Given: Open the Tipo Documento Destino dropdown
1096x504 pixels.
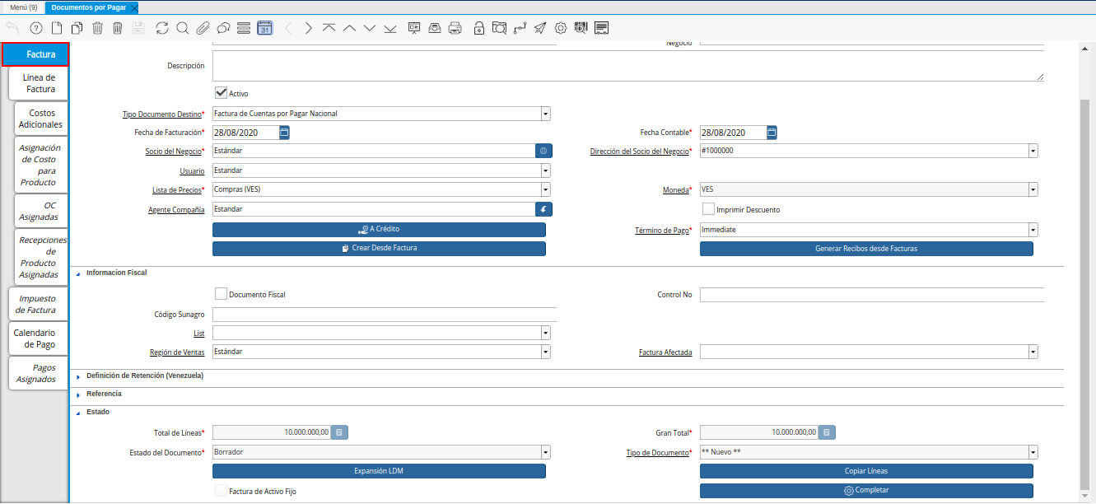Looking at the screenshot, I should 545,114.
